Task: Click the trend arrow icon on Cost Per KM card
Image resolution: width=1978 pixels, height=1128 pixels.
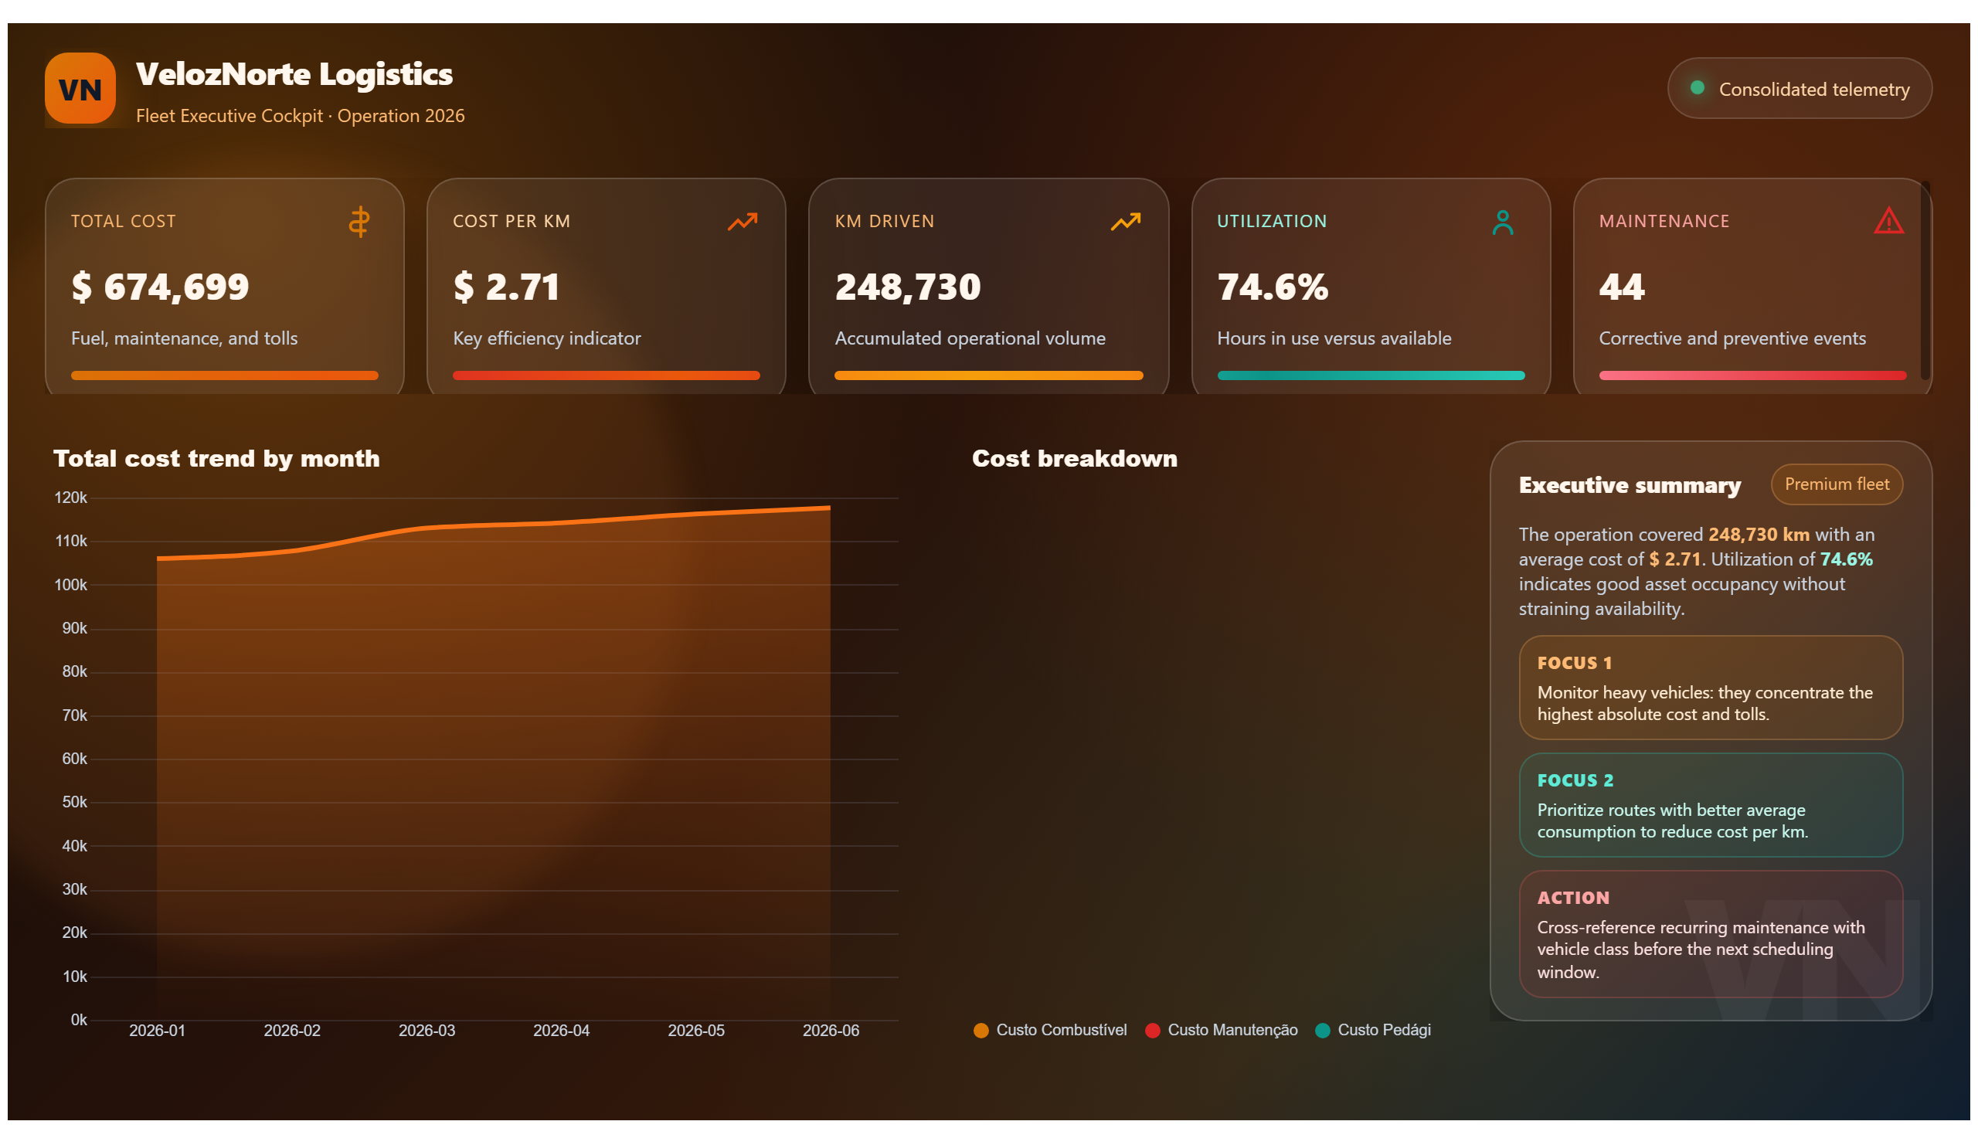Action: pyautogui.click(x=743, y=223)
